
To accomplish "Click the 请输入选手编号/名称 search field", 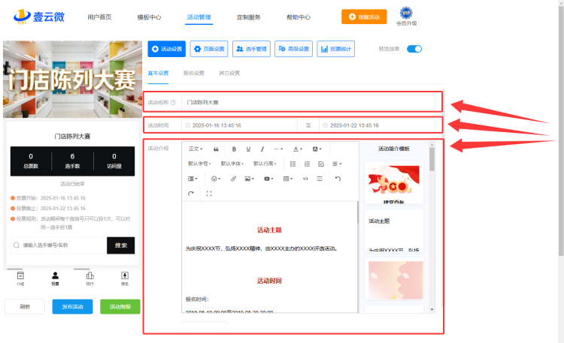I will (59, 245).
